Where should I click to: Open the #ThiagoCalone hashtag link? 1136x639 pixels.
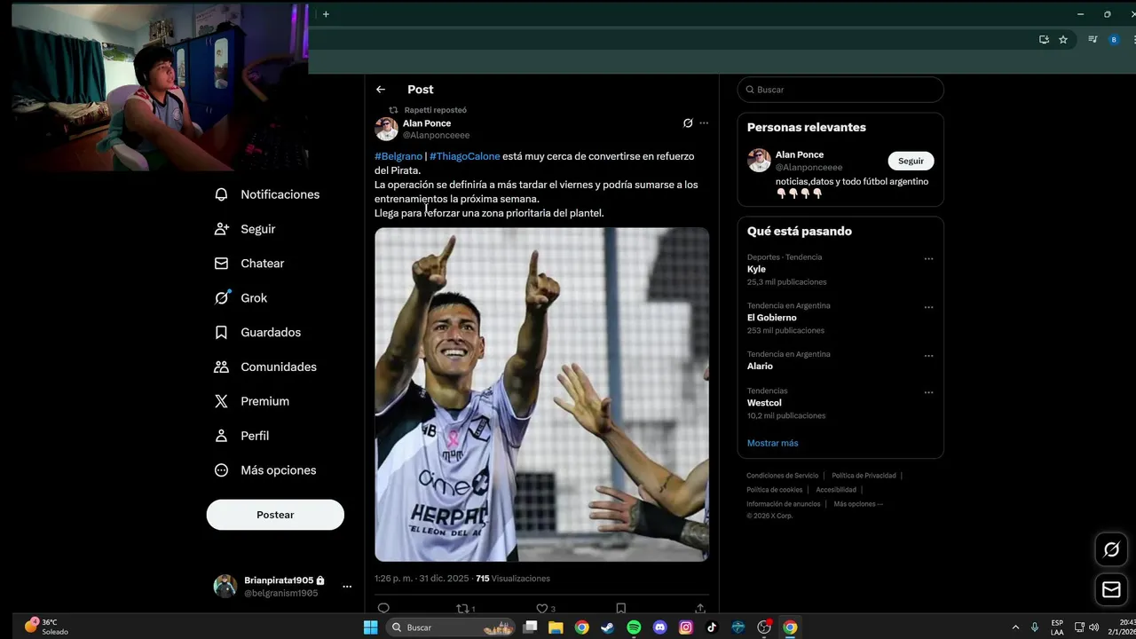pos(465,156)
